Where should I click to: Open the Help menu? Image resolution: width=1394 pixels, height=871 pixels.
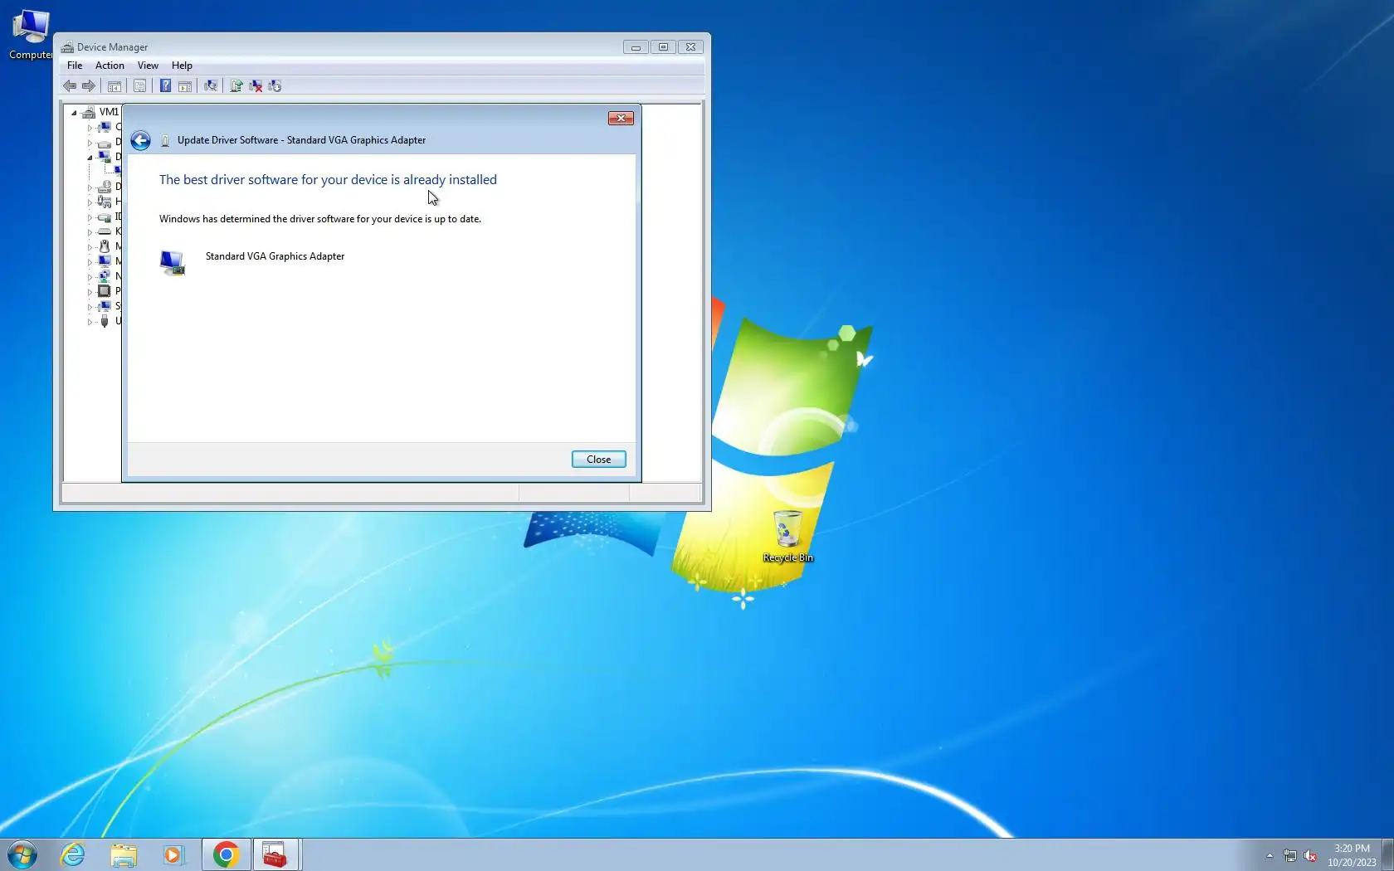[x=182, y=66]
